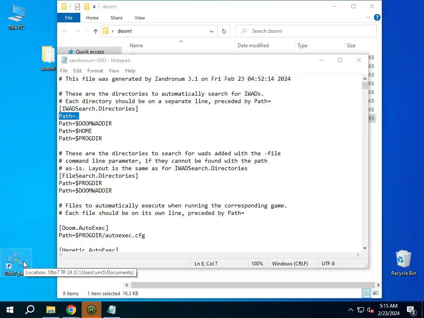Click the doom! address bar path
This screenshot has height=318, width=424.
click(125, 31)
